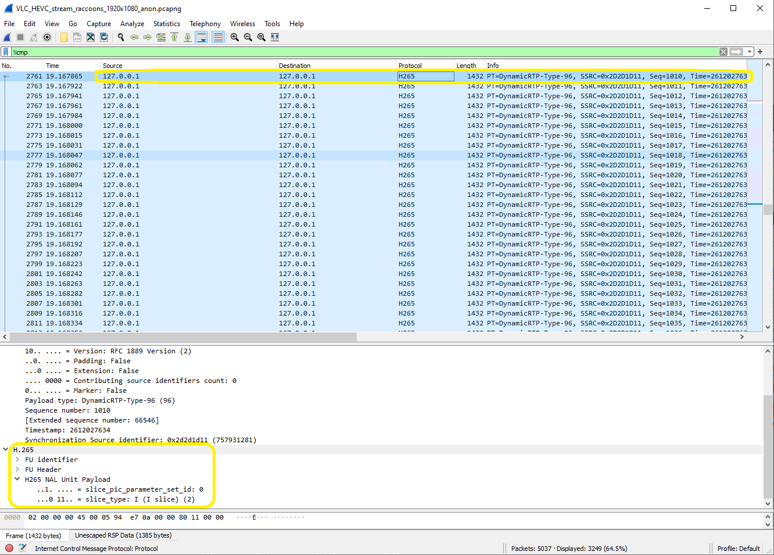Find a packet with magnifier icon

(121, 37)
